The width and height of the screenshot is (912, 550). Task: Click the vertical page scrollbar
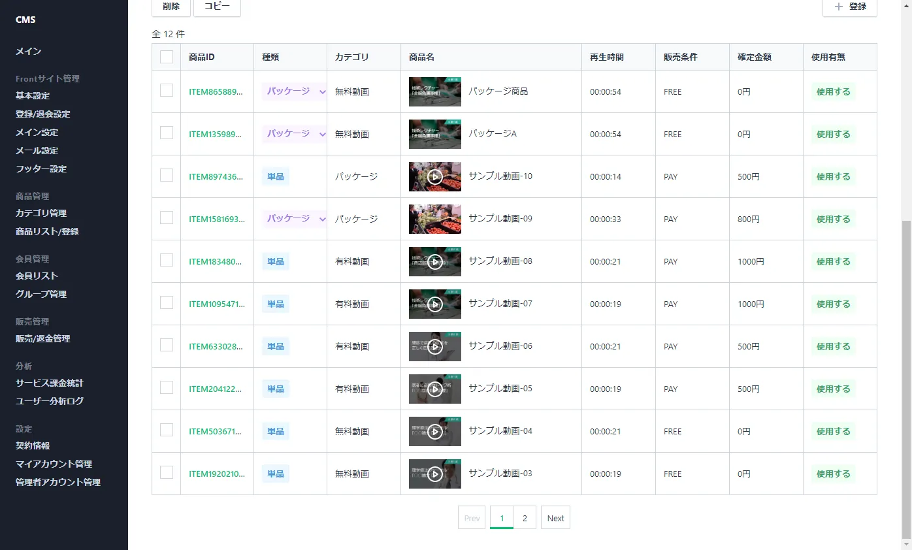click(906, 379)
